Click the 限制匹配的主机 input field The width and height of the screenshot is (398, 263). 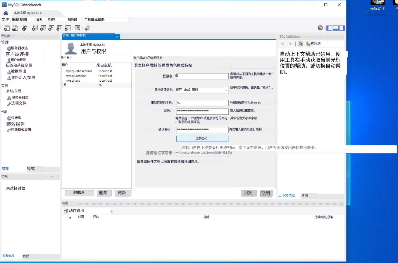tap(202, 103)
